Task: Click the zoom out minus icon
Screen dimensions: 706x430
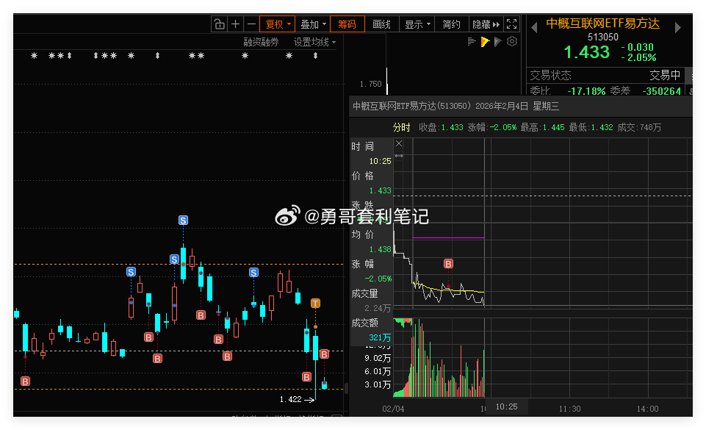Action: click(251, 24)
